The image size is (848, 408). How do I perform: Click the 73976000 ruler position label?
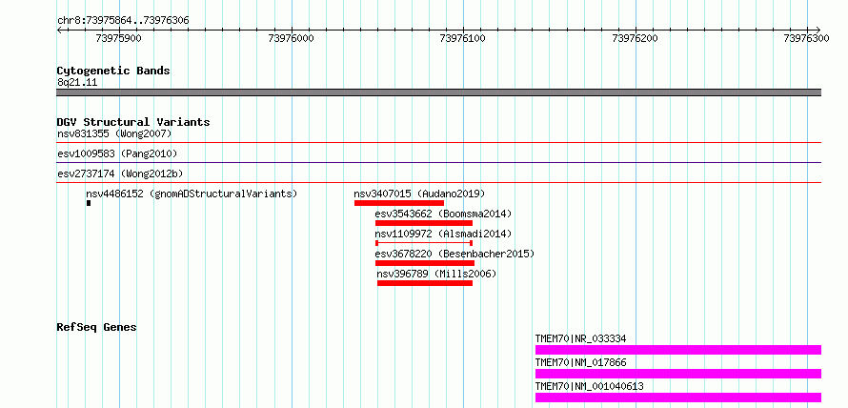coord(291,38)
